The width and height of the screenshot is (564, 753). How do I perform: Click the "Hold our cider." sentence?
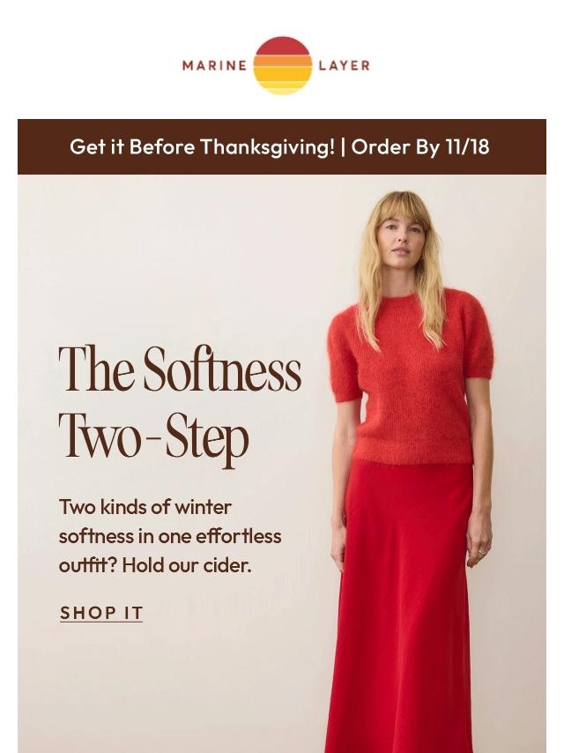click(187, 566)
